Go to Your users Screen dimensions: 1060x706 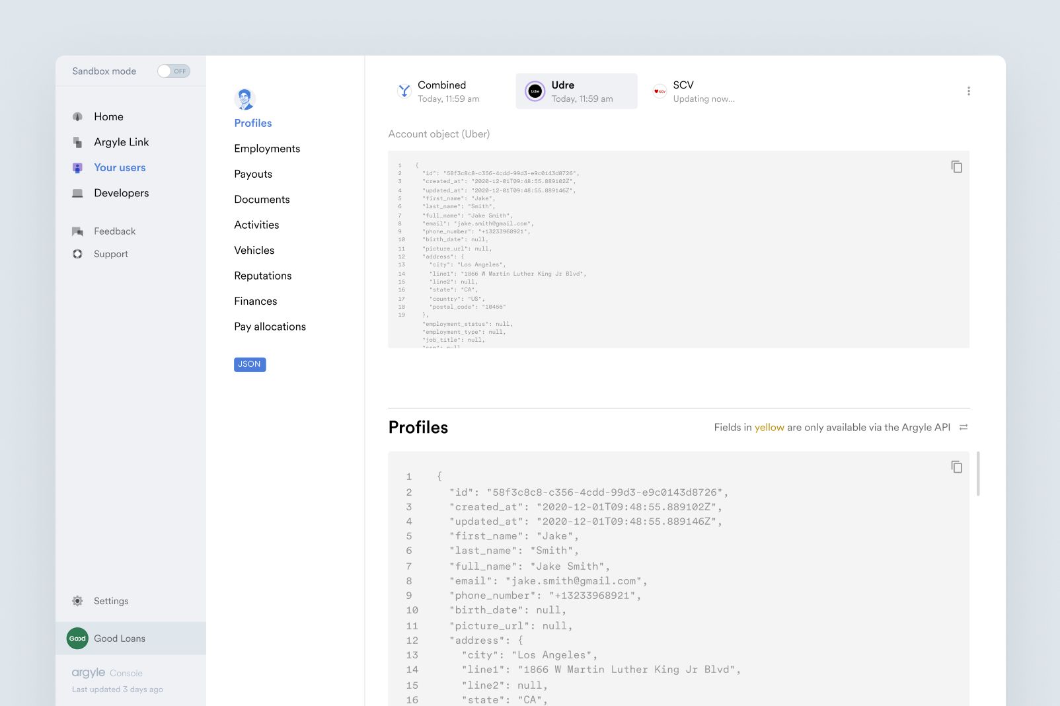120,168
